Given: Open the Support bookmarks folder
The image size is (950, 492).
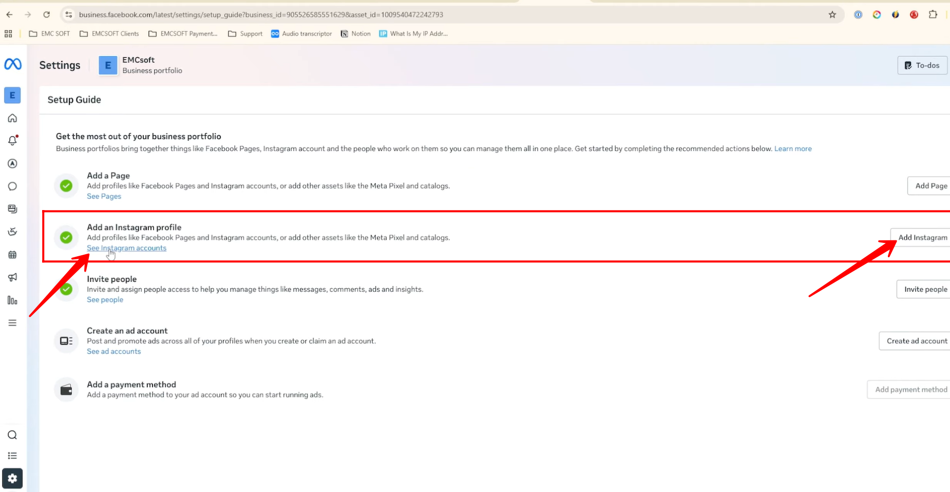Looking at the screenshot, I should (245, 34).
